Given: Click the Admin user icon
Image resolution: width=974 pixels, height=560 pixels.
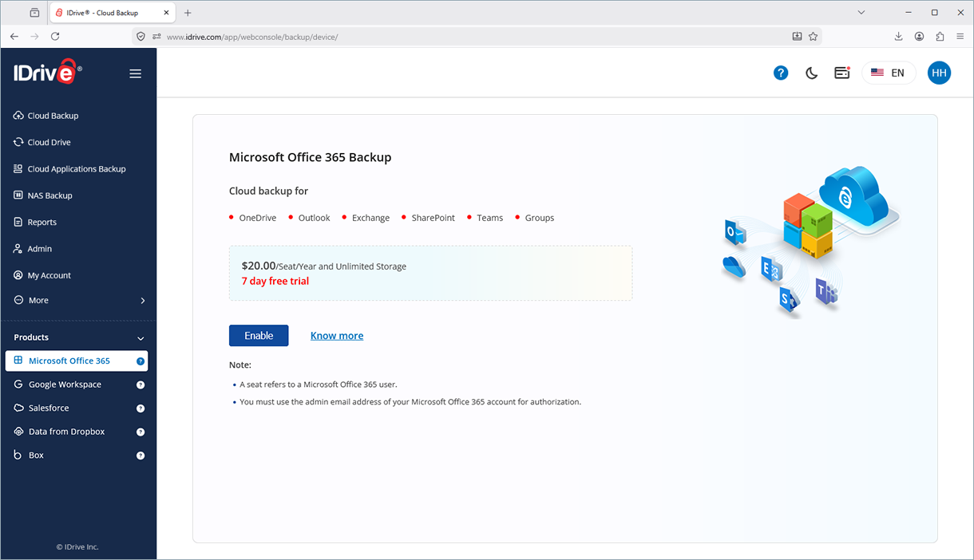Looking at the screenshot, I should coord(18,249).
